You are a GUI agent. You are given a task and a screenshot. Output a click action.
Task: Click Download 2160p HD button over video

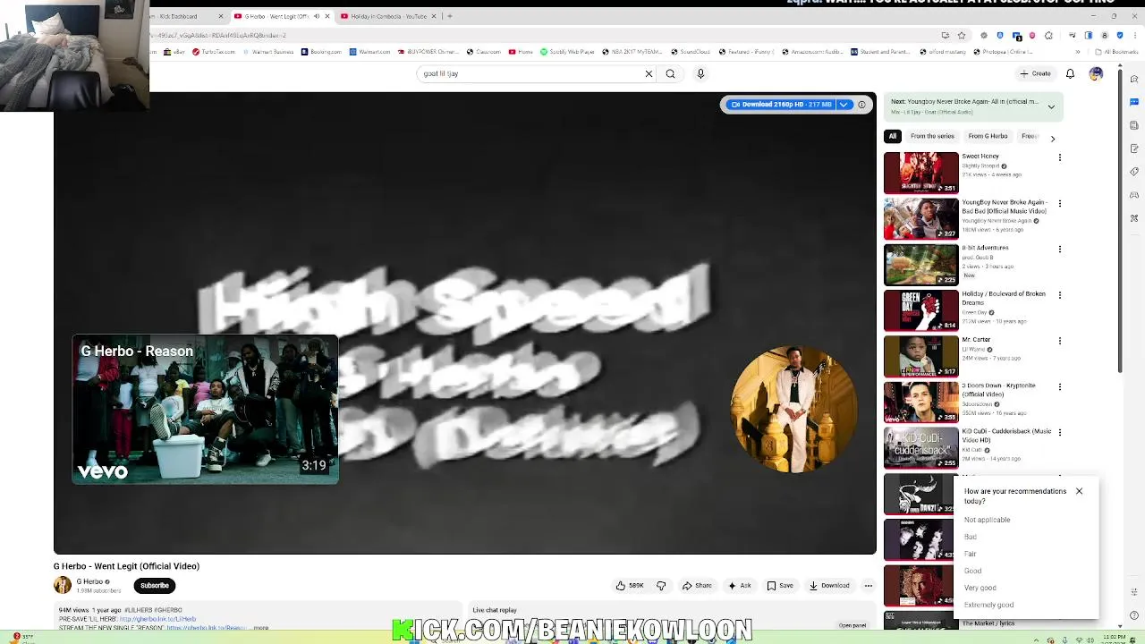(x=780, y=105)
